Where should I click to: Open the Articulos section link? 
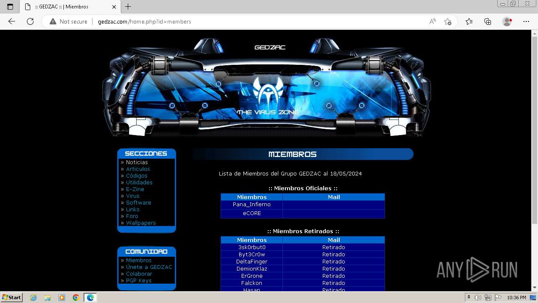pos(138,169)
